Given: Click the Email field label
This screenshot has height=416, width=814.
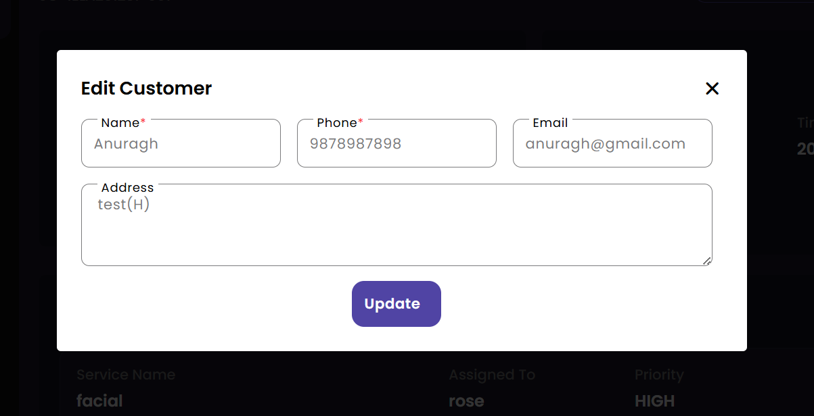Looking at the screenshot, I should (550, 123).
